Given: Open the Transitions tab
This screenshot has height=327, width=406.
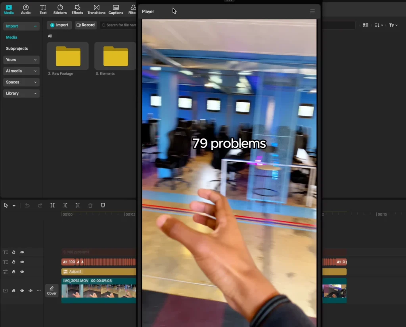Looking at the screenshot, I should [x=96, y=10].
